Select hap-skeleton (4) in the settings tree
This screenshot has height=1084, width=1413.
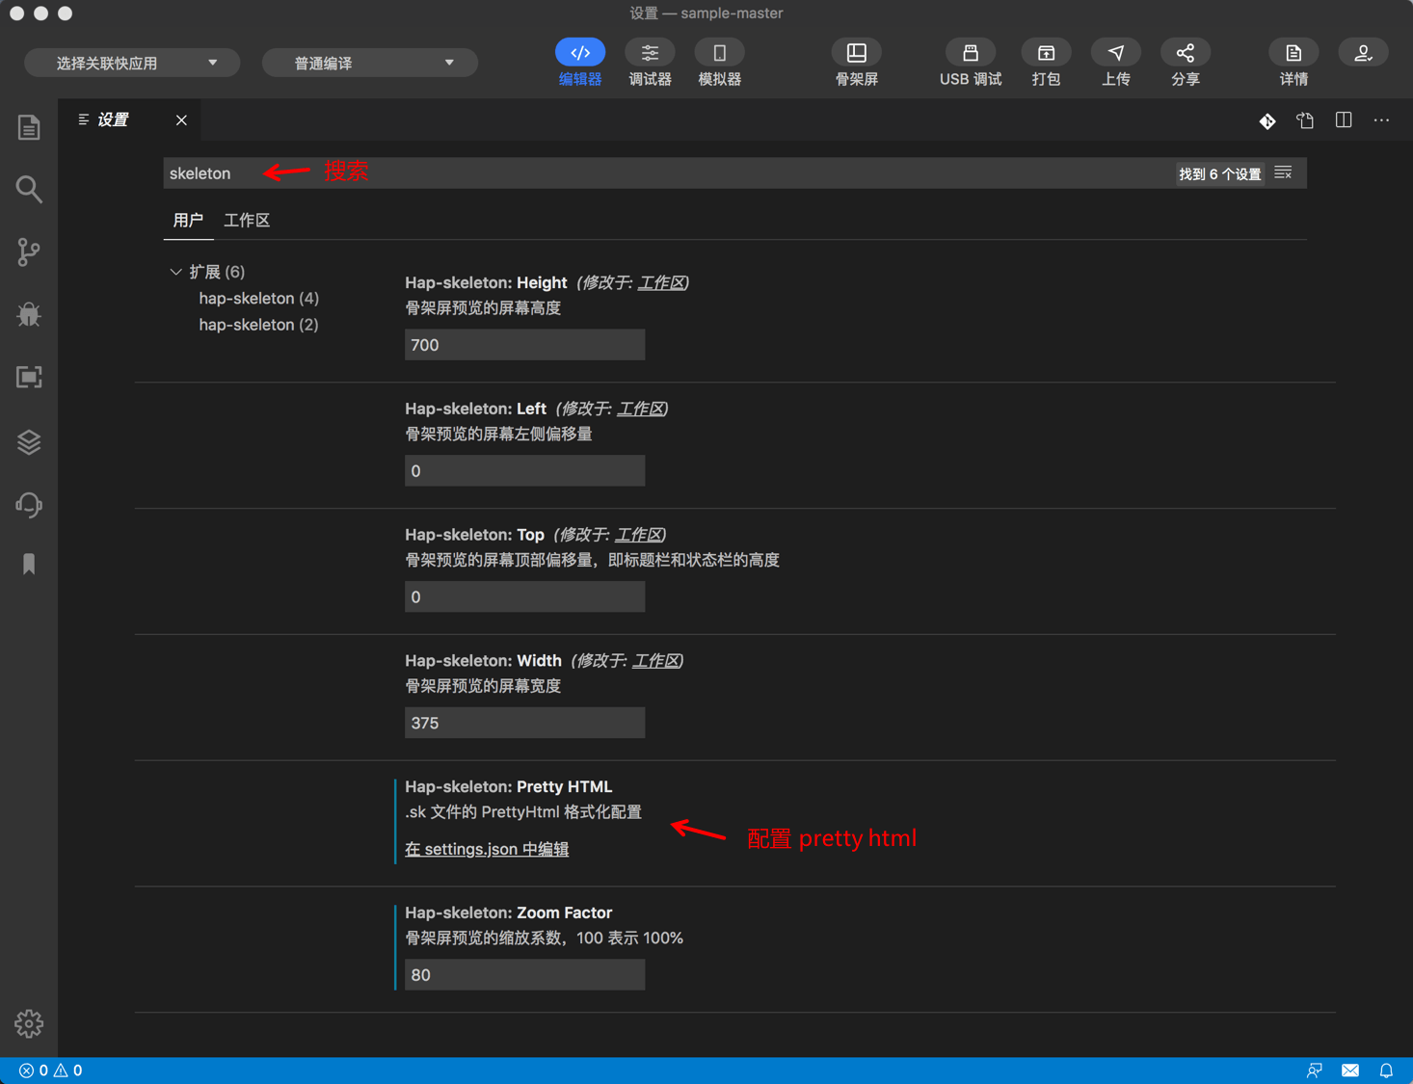[258, 299]
